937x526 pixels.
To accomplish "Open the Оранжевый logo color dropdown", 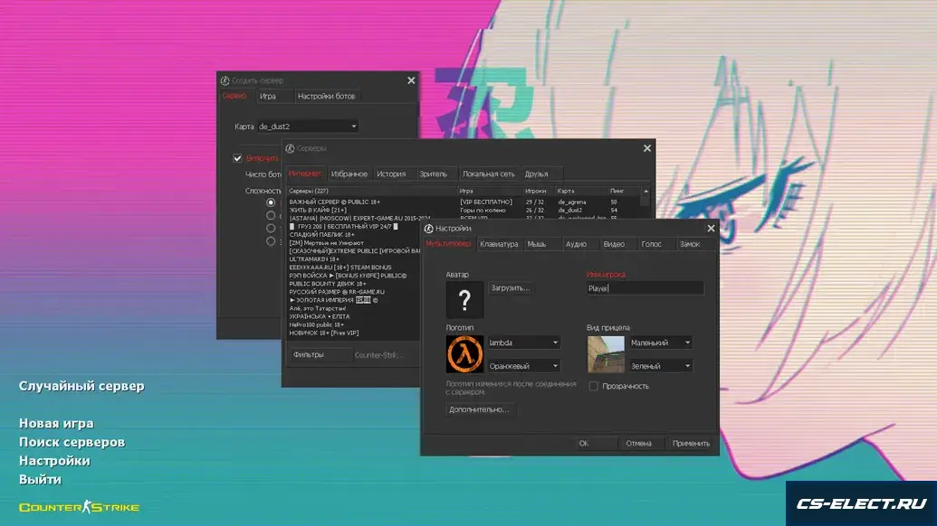I will (x=523, y=366).
